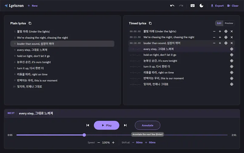Click the redo arrow icon

coord(181,6)
